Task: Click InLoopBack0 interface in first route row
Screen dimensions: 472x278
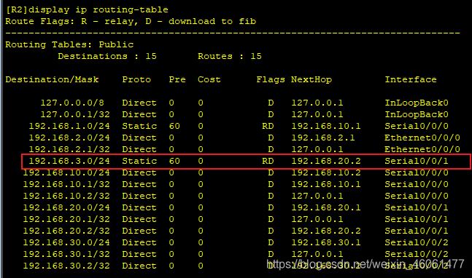Action: [x=417, y=103]
